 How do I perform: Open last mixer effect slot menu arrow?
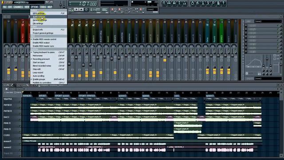click(246, 52)
